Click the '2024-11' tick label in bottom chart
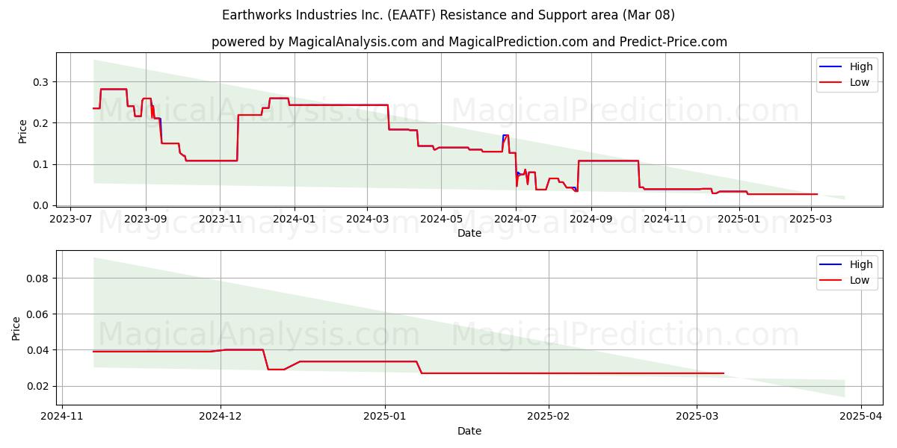 tap(62, 417)
